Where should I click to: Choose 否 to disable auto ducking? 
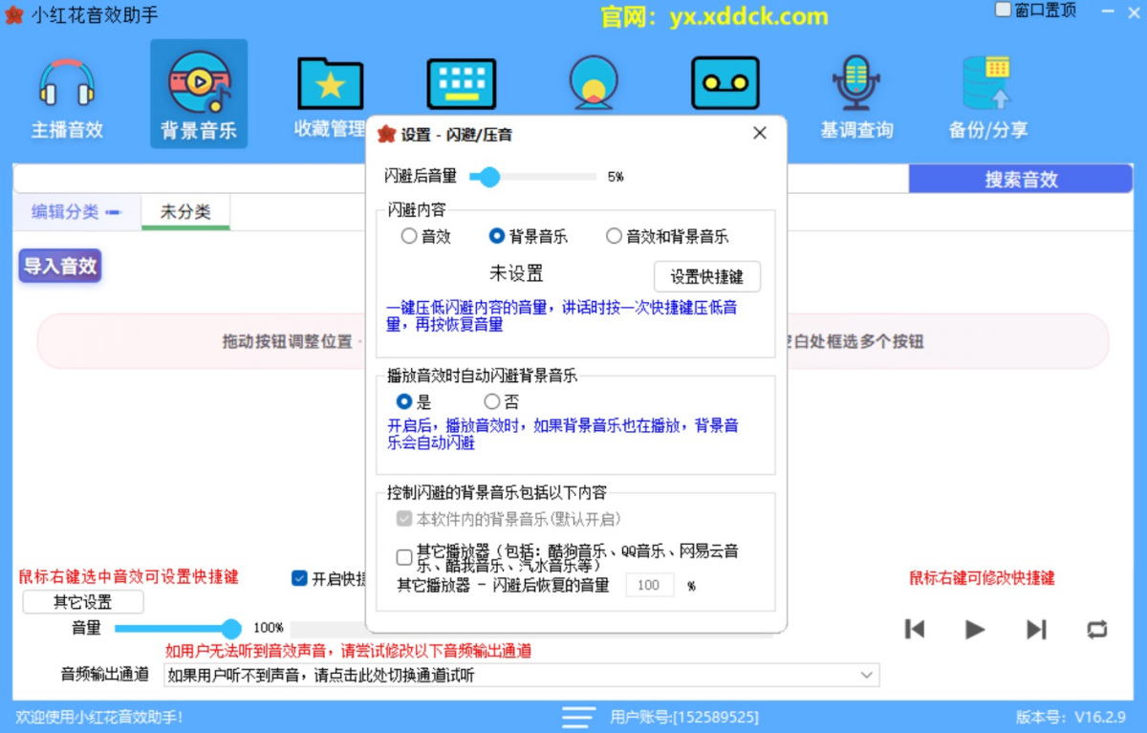pyautogui.click(x=493, y=401)
